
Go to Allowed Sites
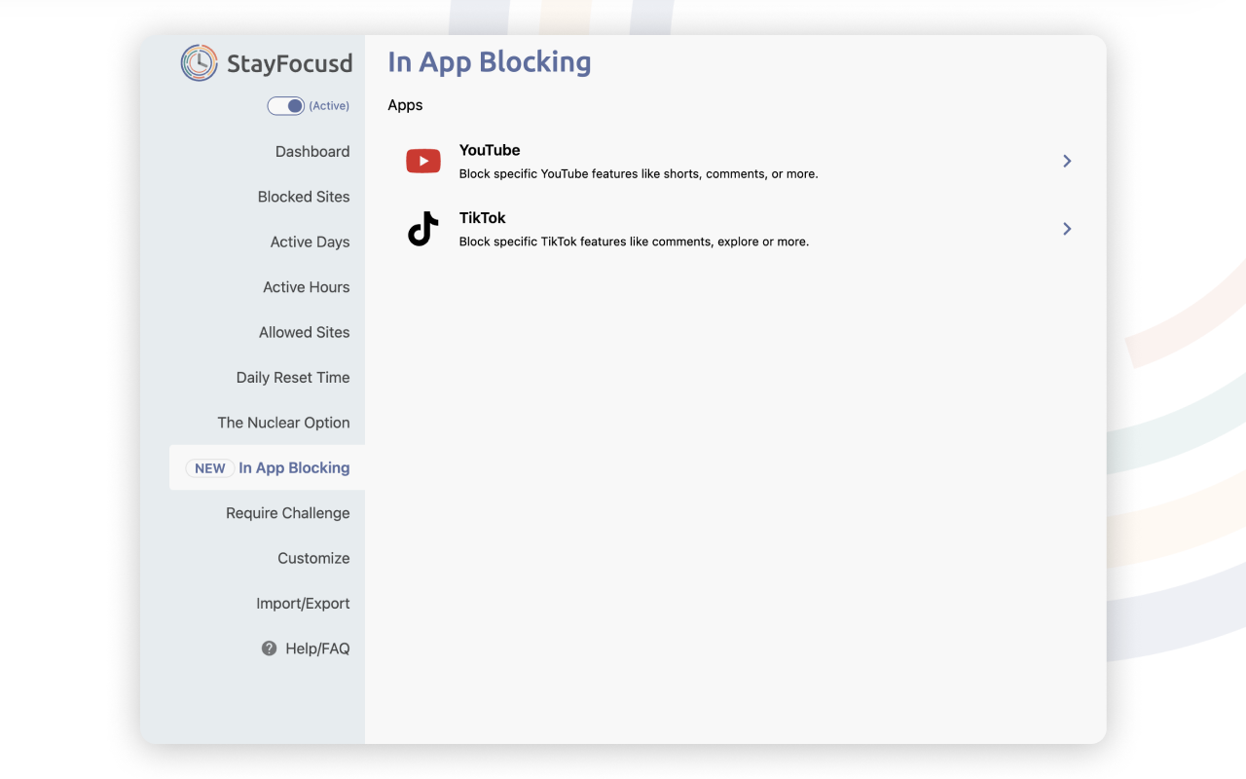click(305, 333)
